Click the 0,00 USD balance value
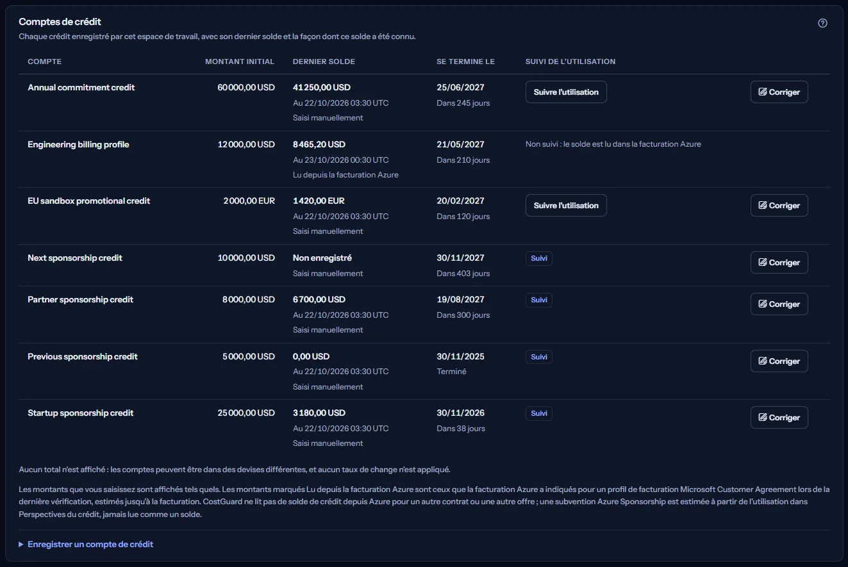This screenshot has width=848, height=567. [312, 356]
